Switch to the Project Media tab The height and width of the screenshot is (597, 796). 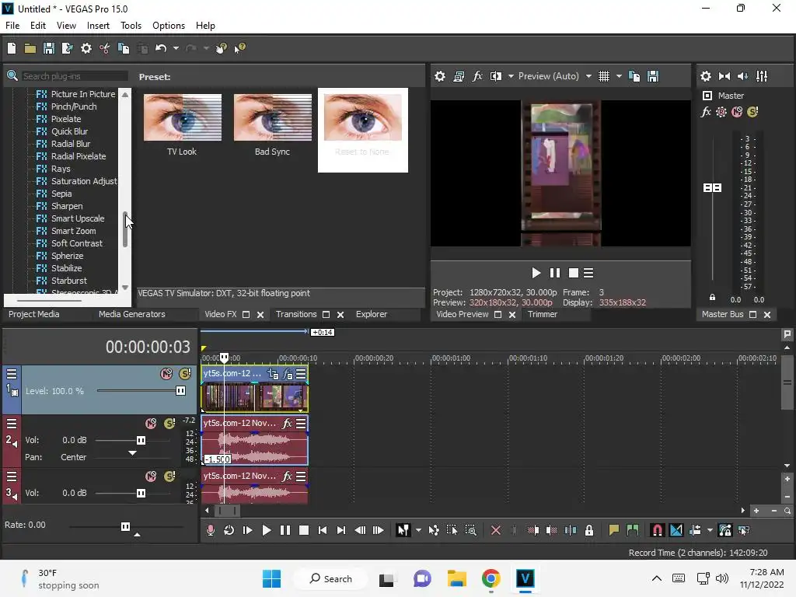[x=34, y=314]
